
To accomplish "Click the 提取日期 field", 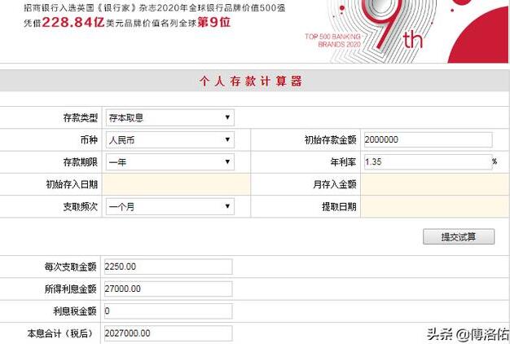I will click(435, 206).
